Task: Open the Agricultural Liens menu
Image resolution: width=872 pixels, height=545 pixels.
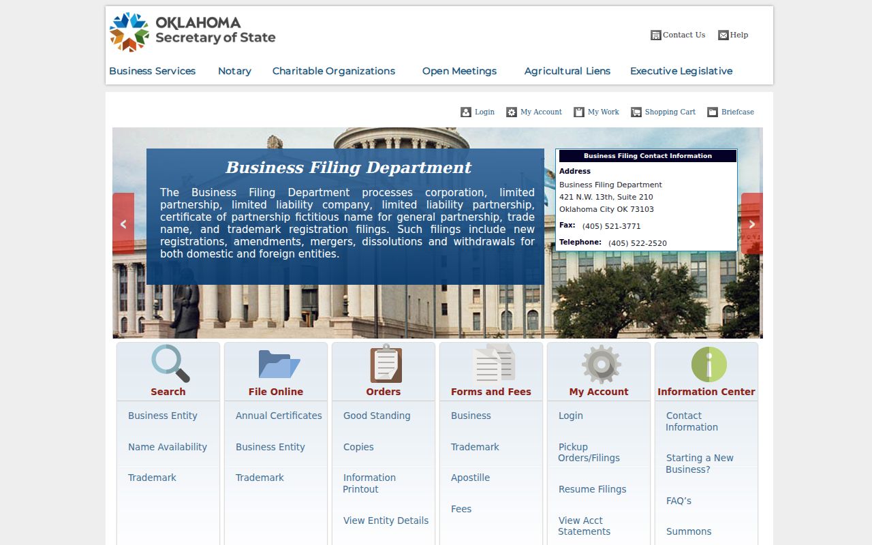Action: tap(567, 71)
